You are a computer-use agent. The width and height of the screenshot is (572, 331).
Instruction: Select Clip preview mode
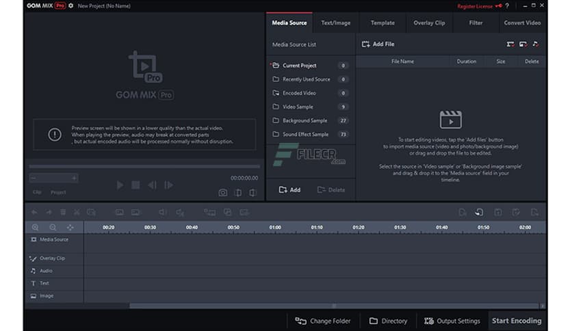point(37,192)
